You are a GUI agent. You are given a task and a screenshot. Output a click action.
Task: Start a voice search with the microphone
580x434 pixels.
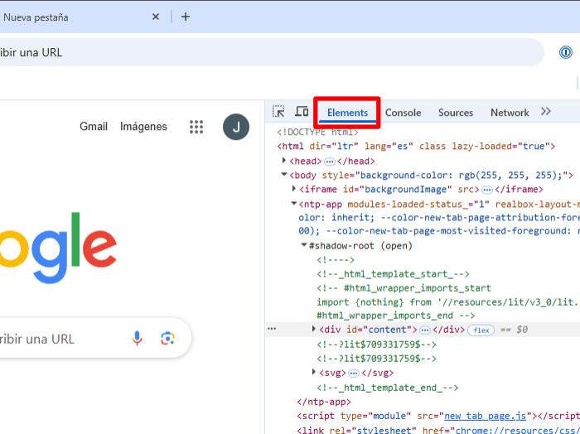coord(138,338)
